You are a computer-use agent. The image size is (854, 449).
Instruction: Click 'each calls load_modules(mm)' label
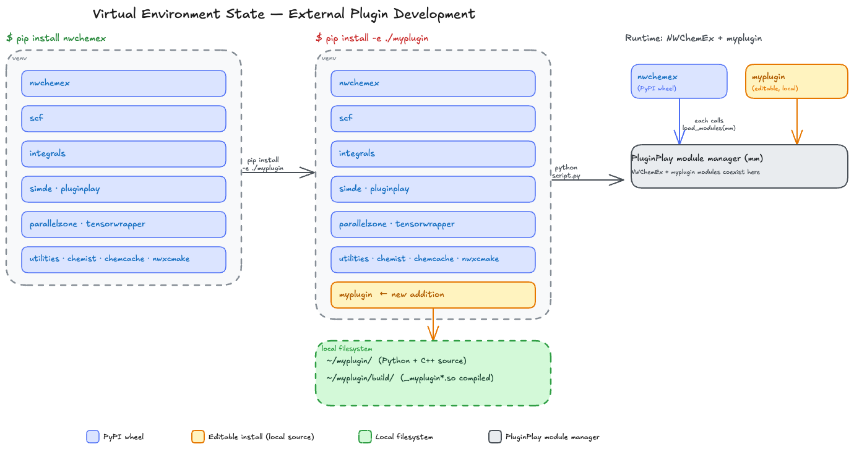(x=709, y=124)
